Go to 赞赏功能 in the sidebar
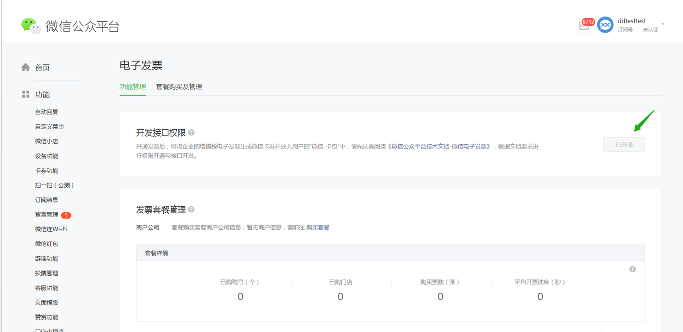 46,317
